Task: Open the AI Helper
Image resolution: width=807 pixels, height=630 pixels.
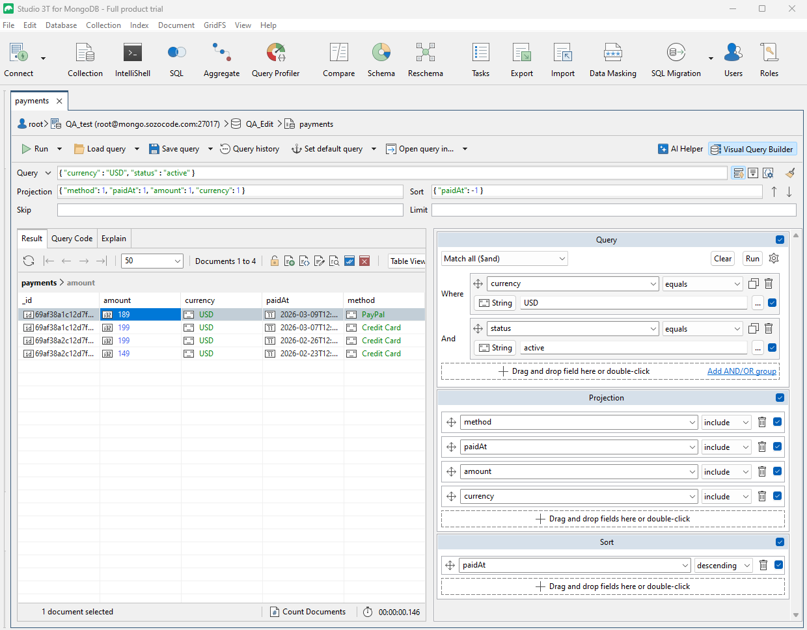Action: click(x=681, y=149)
